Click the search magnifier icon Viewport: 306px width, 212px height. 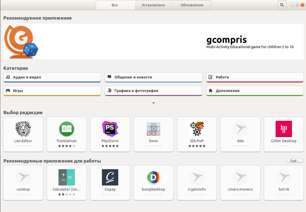pyautogui.click(x=282, y=5)
